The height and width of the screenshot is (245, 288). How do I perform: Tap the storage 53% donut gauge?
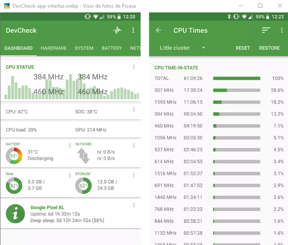coord(83,186)
